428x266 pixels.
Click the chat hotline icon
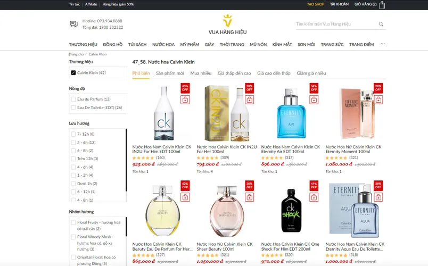tap(73, 24)
